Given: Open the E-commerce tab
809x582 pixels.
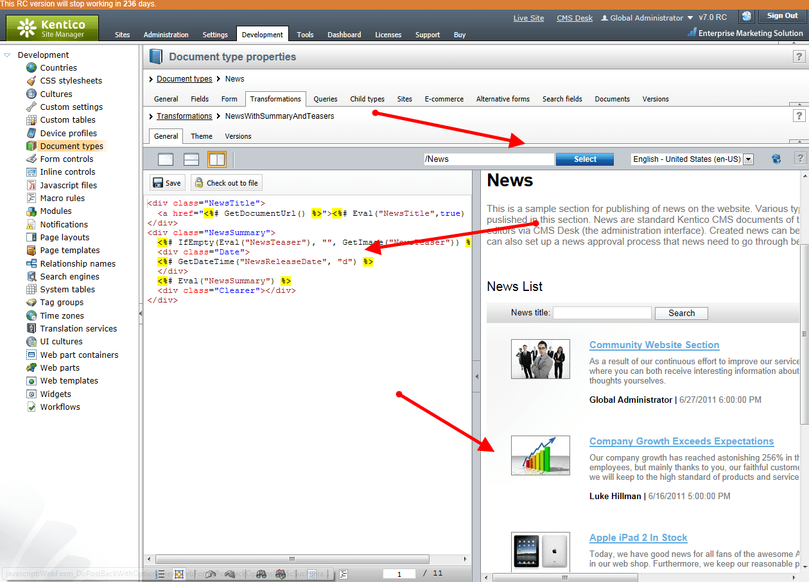Looking at the screenshot, I should coord(444,99).
